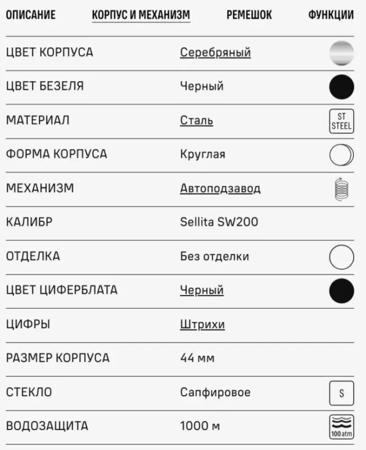Click the Sellita SW200 caliber value

coord(219,222)
